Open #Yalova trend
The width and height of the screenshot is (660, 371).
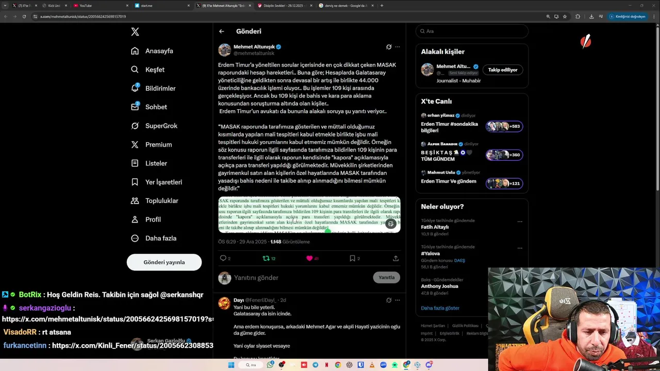(x=431, y=254)
